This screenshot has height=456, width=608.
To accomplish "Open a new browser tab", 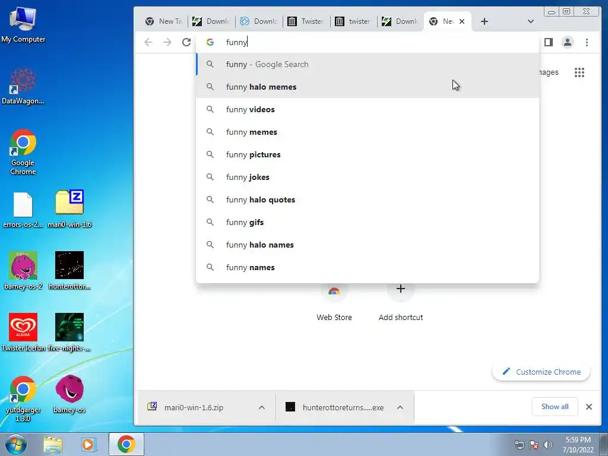I will click(484, 21).
